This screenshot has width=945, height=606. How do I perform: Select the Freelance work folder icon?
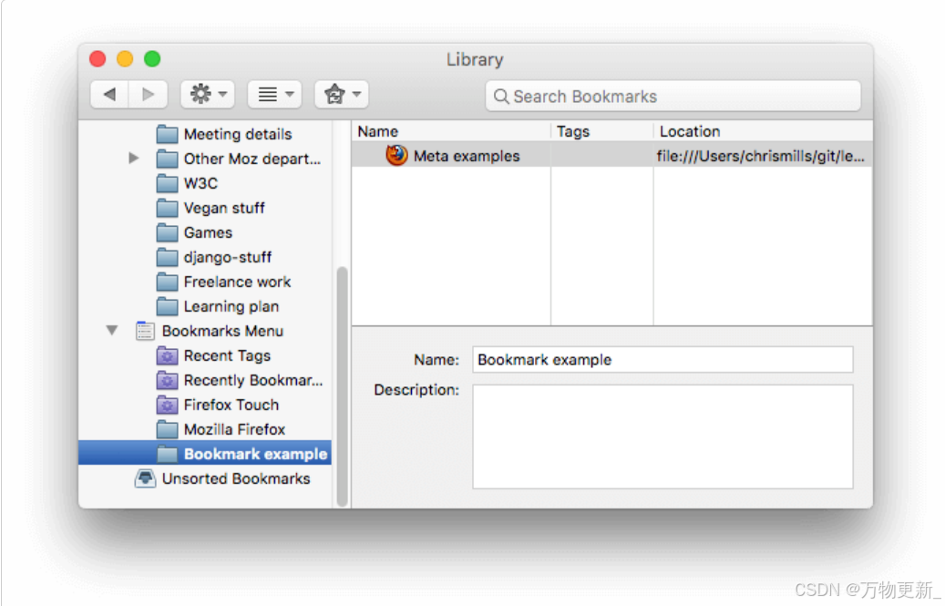[x=167, y=282]
